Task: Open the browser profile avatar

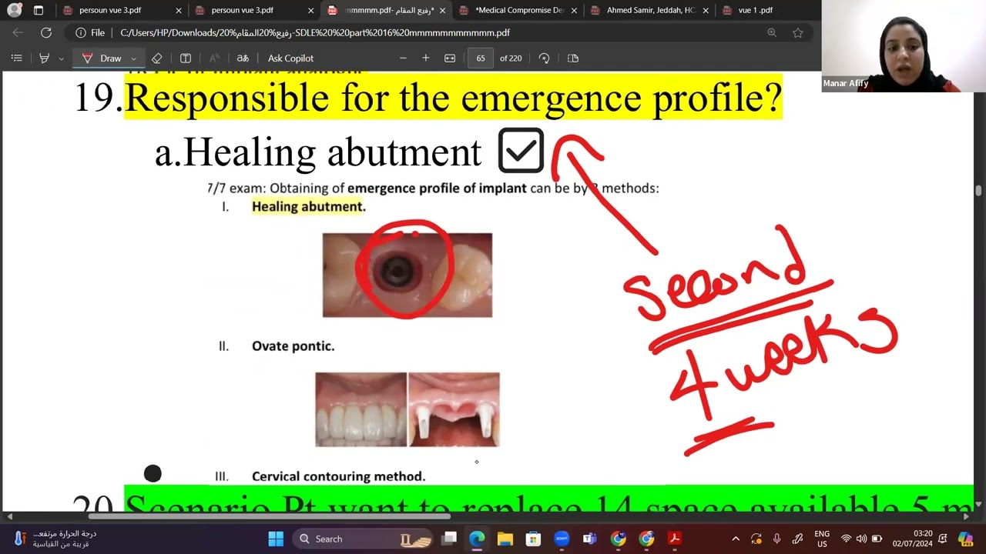Action: [x=14, y=10]
